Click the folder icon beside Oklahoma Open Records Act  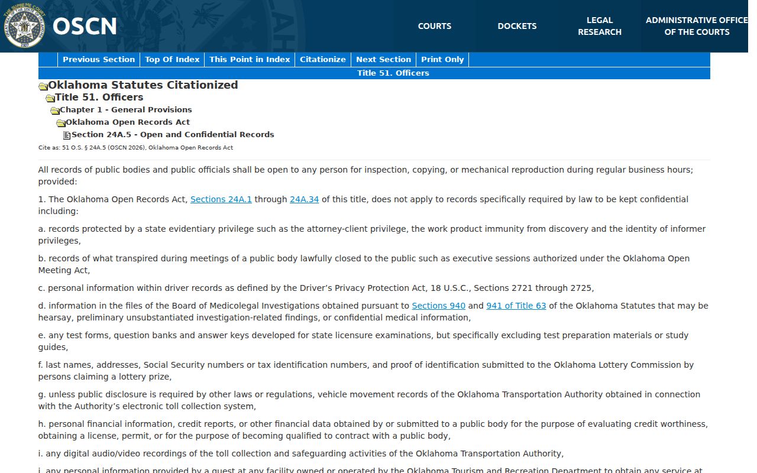coord(61,123)
